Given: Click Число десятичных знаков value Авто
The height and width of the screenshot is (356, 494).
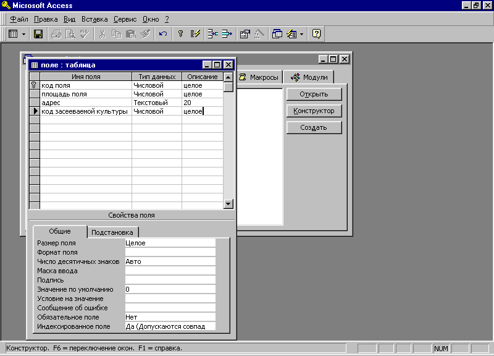Looking at the screenshot, I should tap(170, 261).
